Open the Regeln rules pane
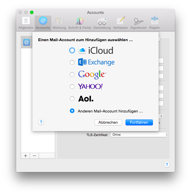This screenshot has width=191, height=195. tap(154, 23)
